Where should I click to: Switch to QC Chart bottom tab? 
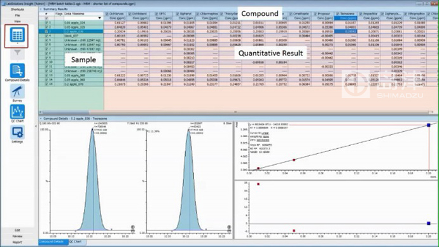75,242
